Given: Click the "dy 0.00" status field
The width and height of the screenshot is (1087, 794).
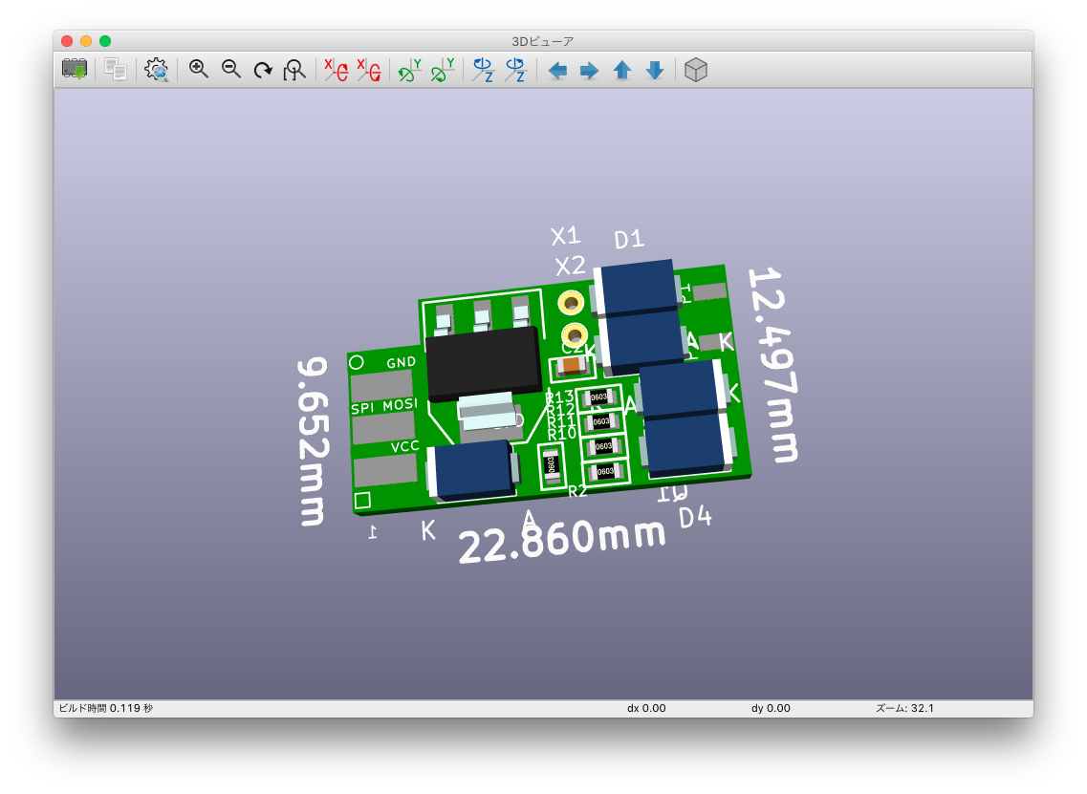Looking at the screenshot, I should (x=771, y=708).
